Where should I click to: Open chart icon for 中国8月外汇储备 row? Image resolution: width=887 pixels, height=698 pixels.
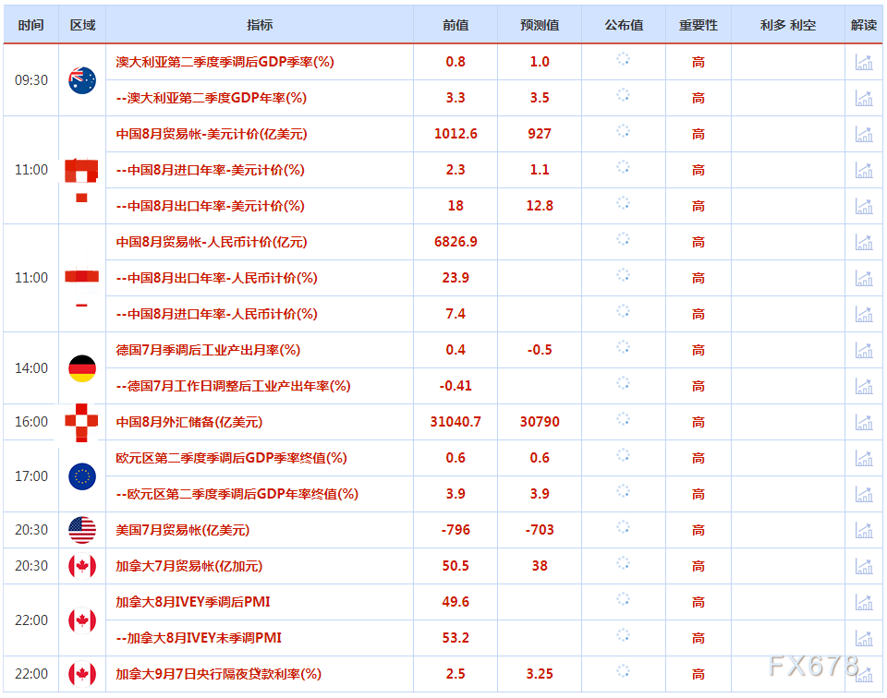coord(864,422)
